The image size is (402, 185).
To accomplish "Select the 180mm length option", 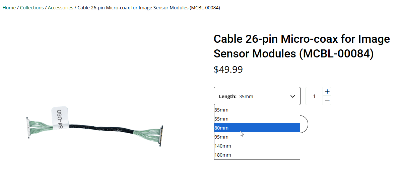I will pos(223,155).
